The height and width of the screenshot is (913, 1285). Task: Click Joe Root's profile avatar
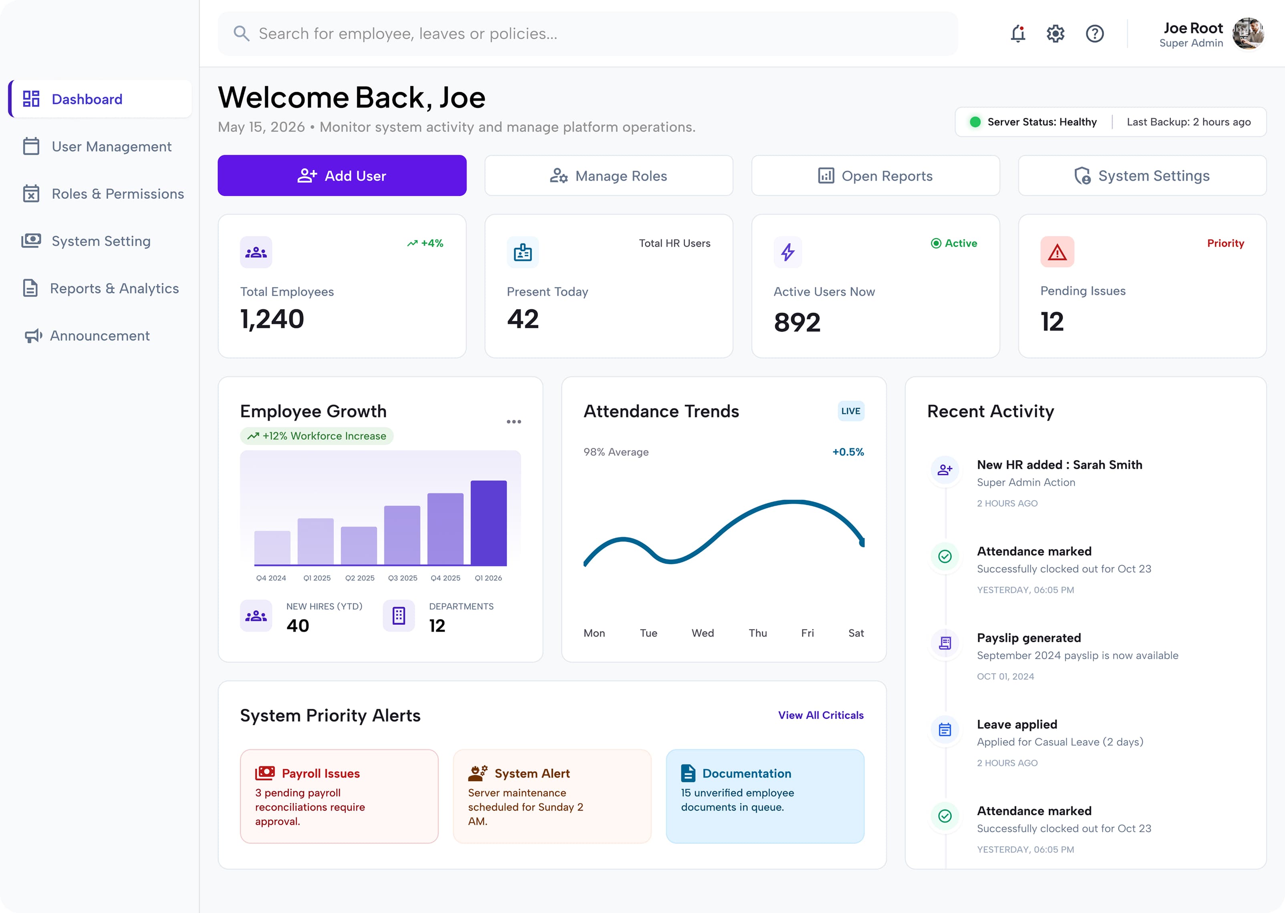click(1249, 34)
